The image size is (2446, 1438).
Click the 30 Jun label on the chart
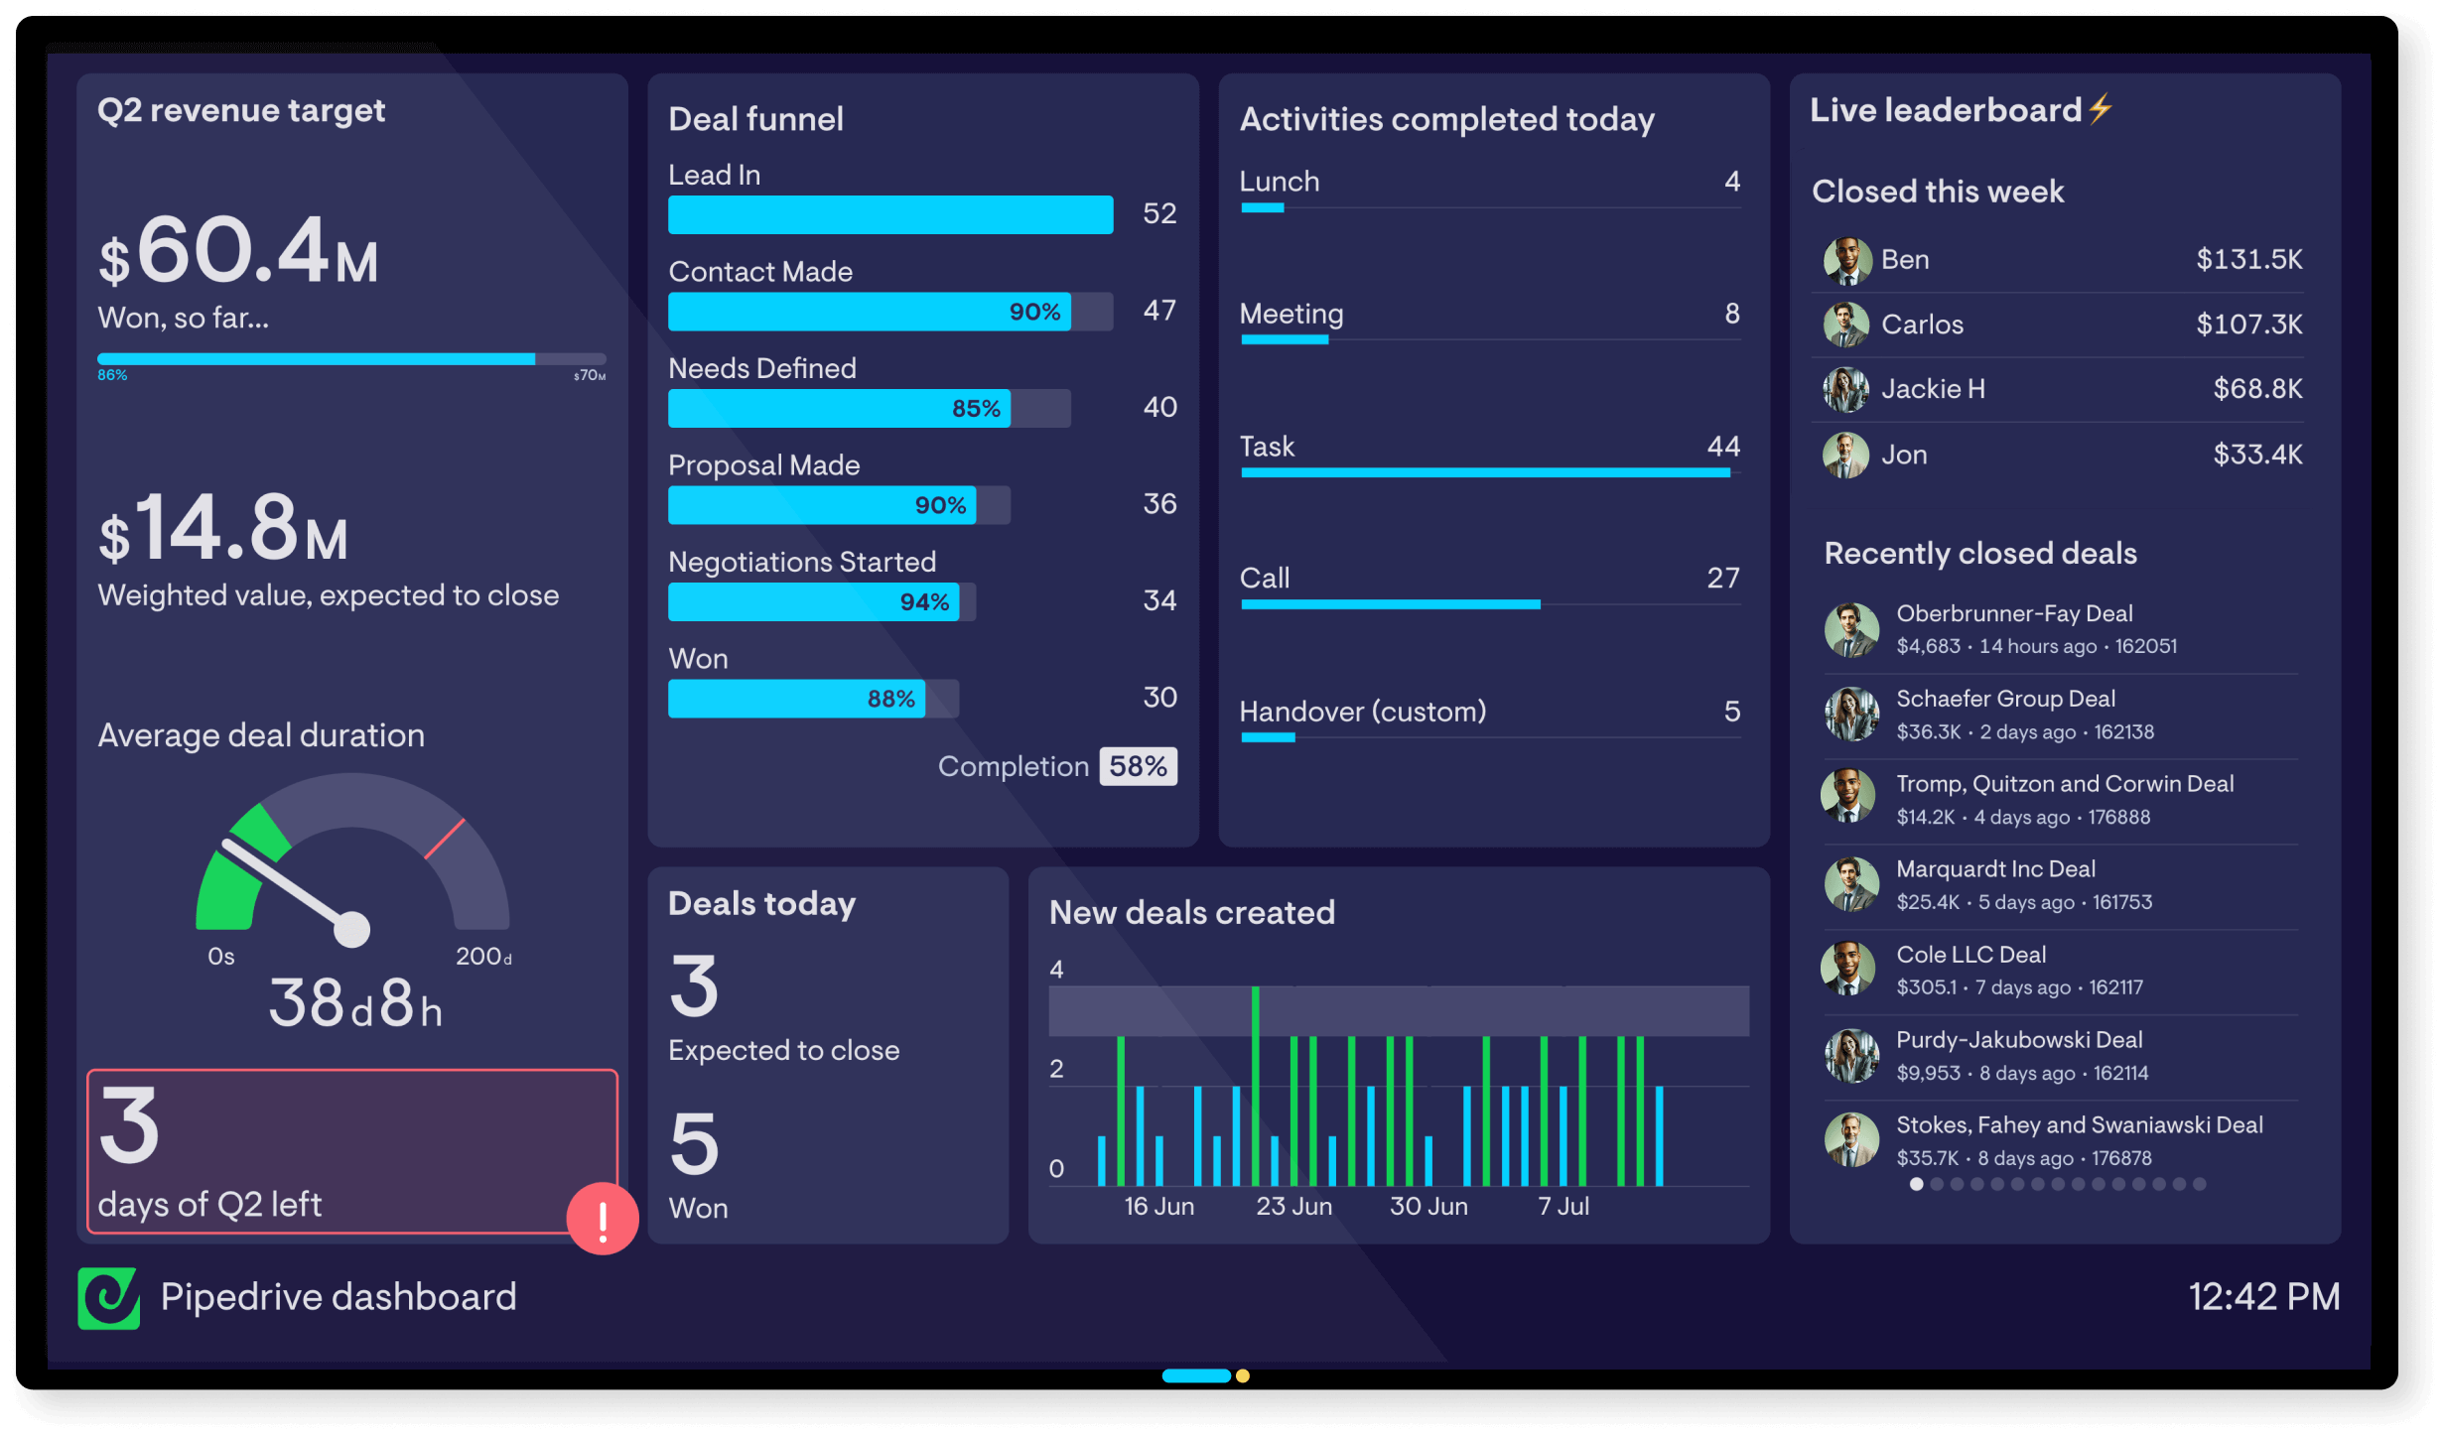click(1428, 1207)
